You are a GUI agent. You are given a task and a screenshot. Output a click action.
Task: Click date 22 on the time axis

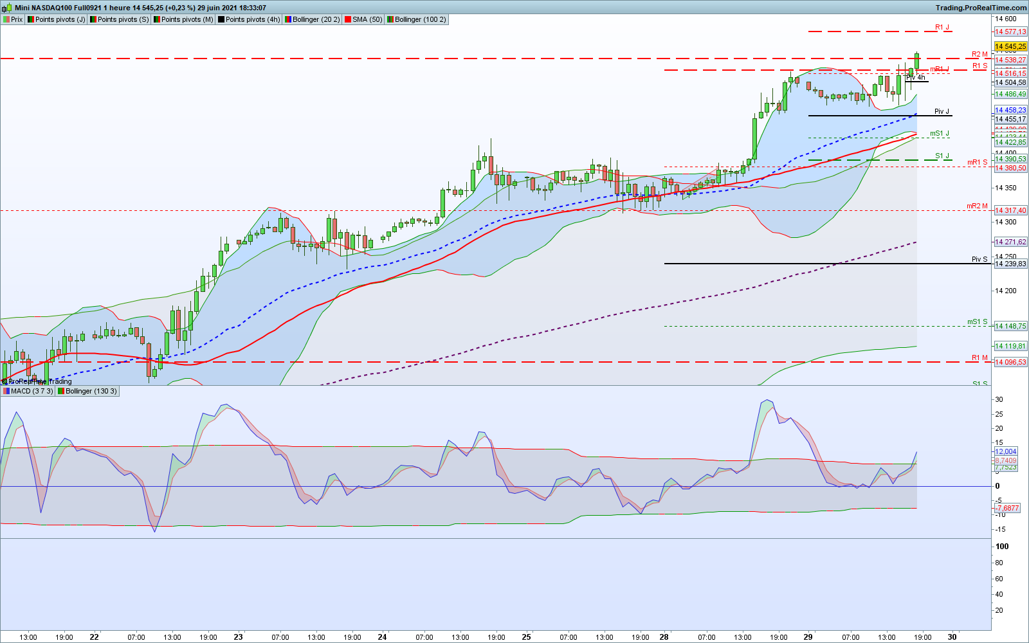pyautogui.click(x=94, y=637)
